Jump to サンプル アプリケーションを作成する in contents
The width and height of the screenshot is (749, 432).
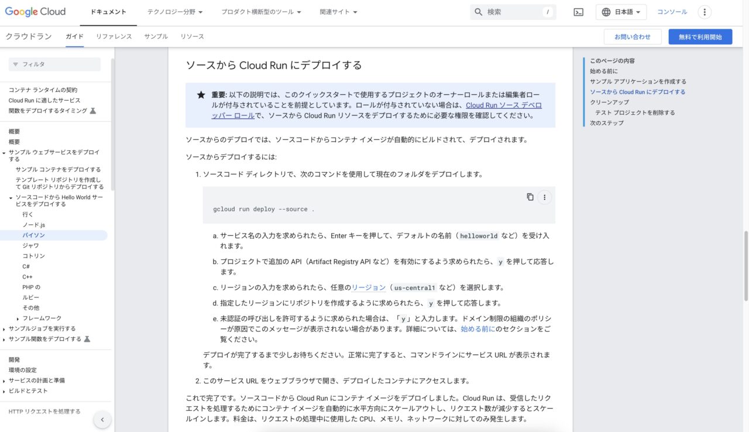[x=638, y=81]
